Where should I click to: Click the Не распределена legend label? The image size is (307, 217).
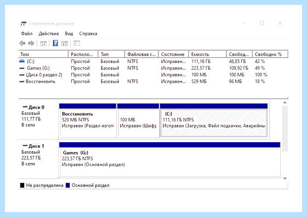(x=45, y=185)
